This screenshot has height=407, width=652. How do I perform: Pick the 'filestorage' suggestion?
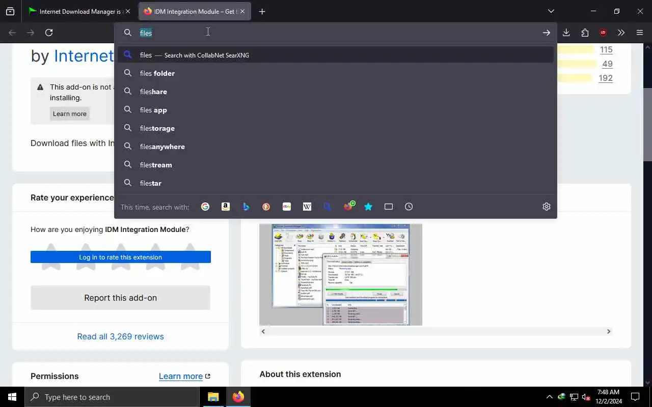click(x=336, y=128)
